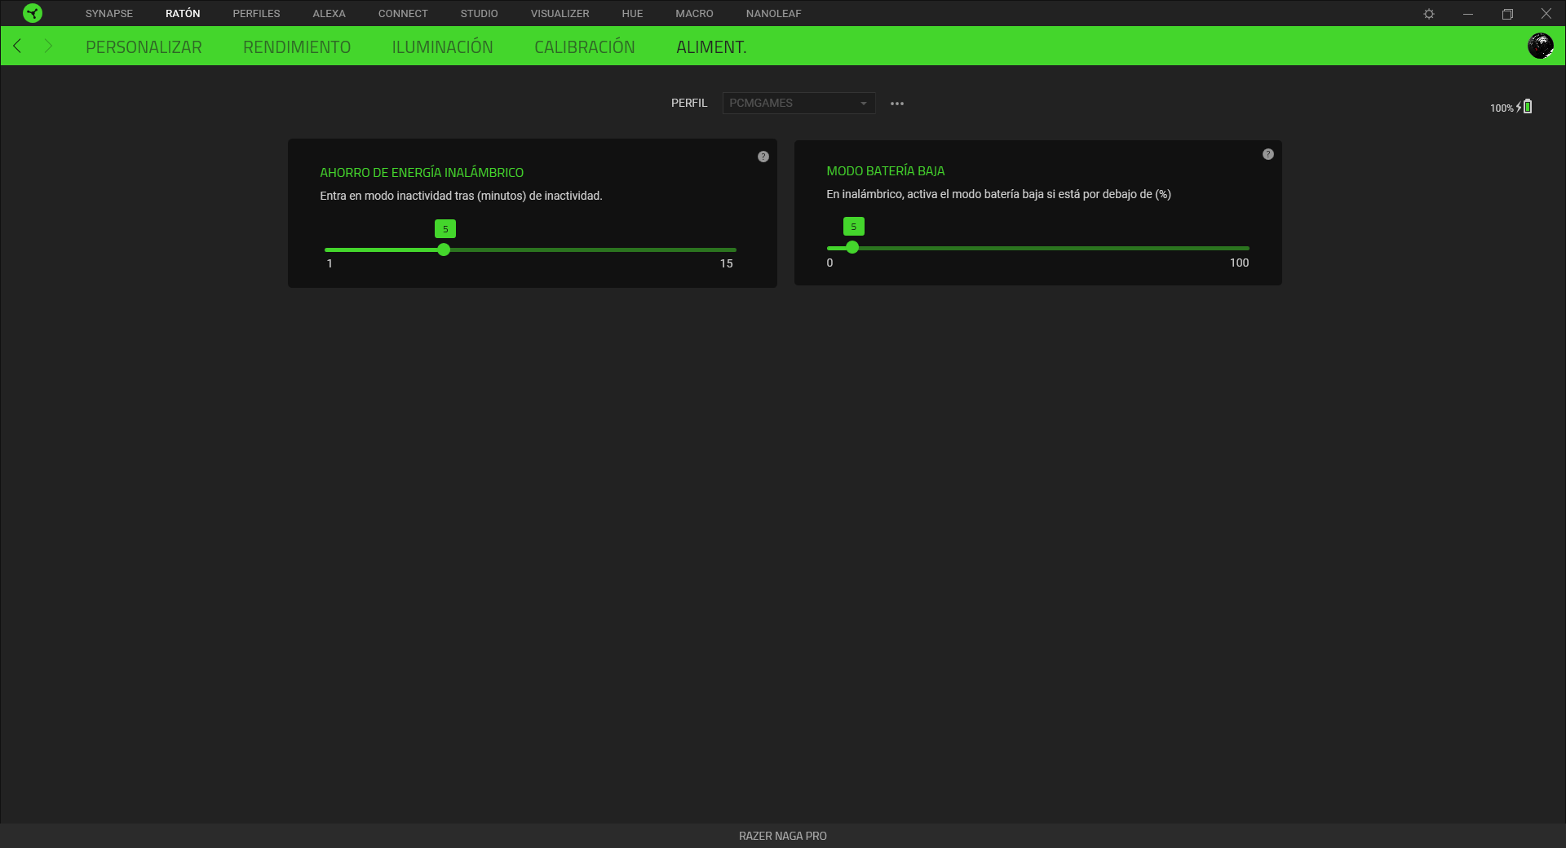1566x848 pixels.
Task: Select SYNAPSE from the top menu
Action: (x=108, y=13)
